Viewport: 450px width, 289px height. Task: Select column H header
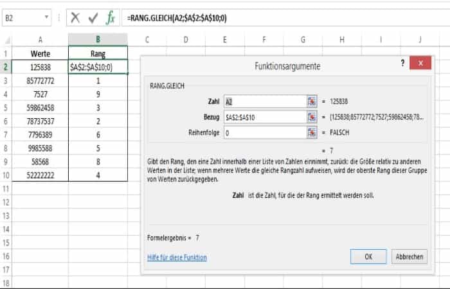point(342,40)
